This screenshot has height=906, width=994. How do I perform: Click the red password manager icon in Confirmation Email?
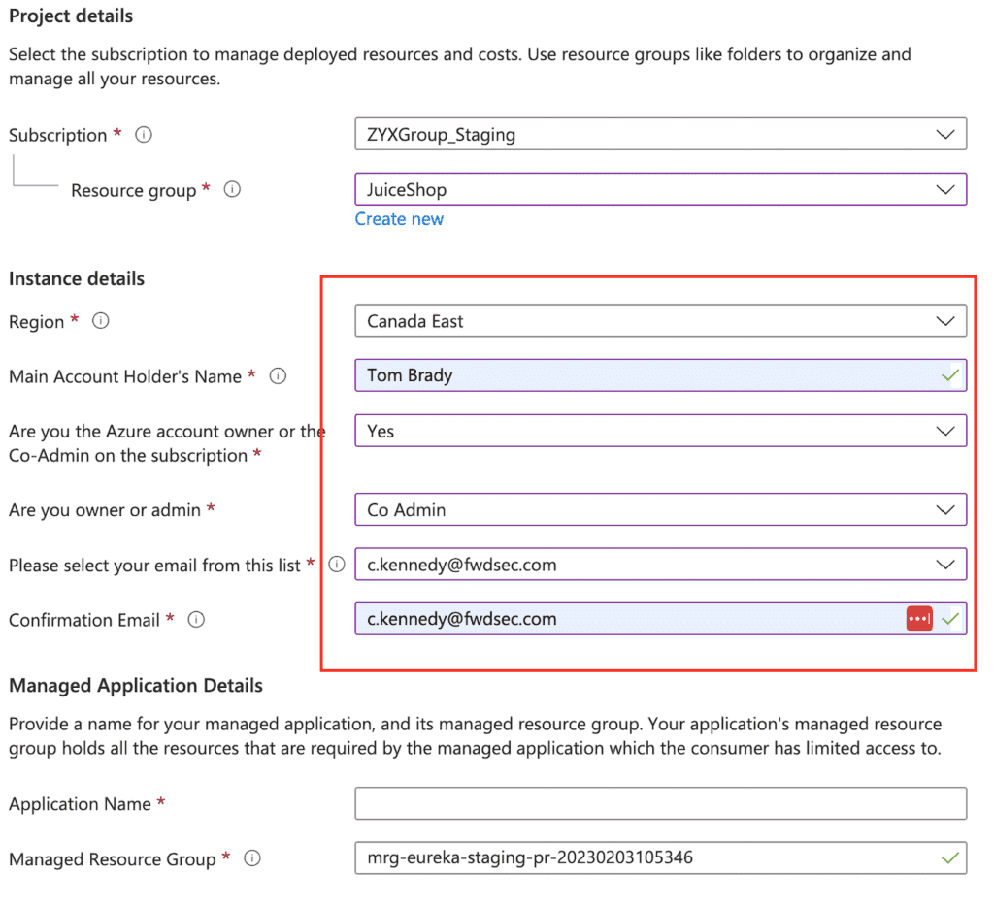click(919, 619)
